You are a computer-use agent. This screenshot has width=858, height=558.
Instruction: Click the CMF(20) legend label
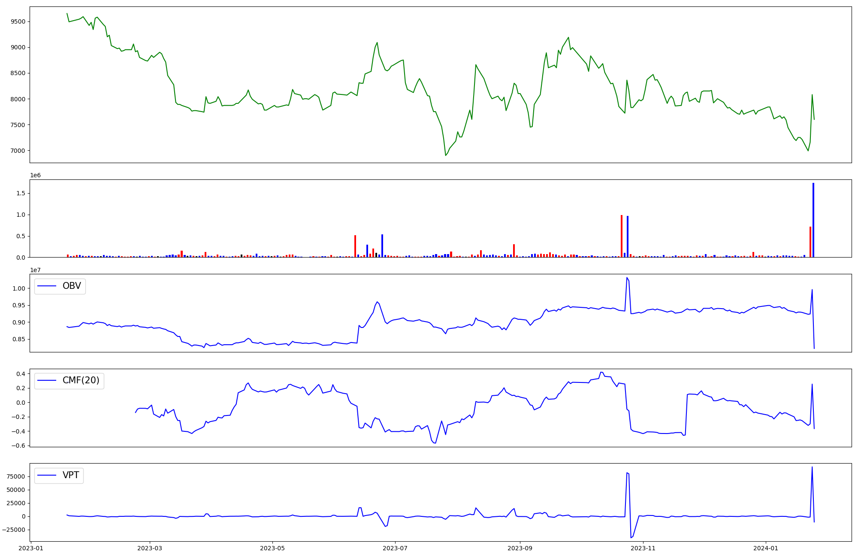click(x=81, y=380)
